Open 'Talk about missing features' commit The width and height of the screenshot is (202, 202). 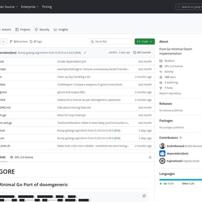tap(74, 108)
